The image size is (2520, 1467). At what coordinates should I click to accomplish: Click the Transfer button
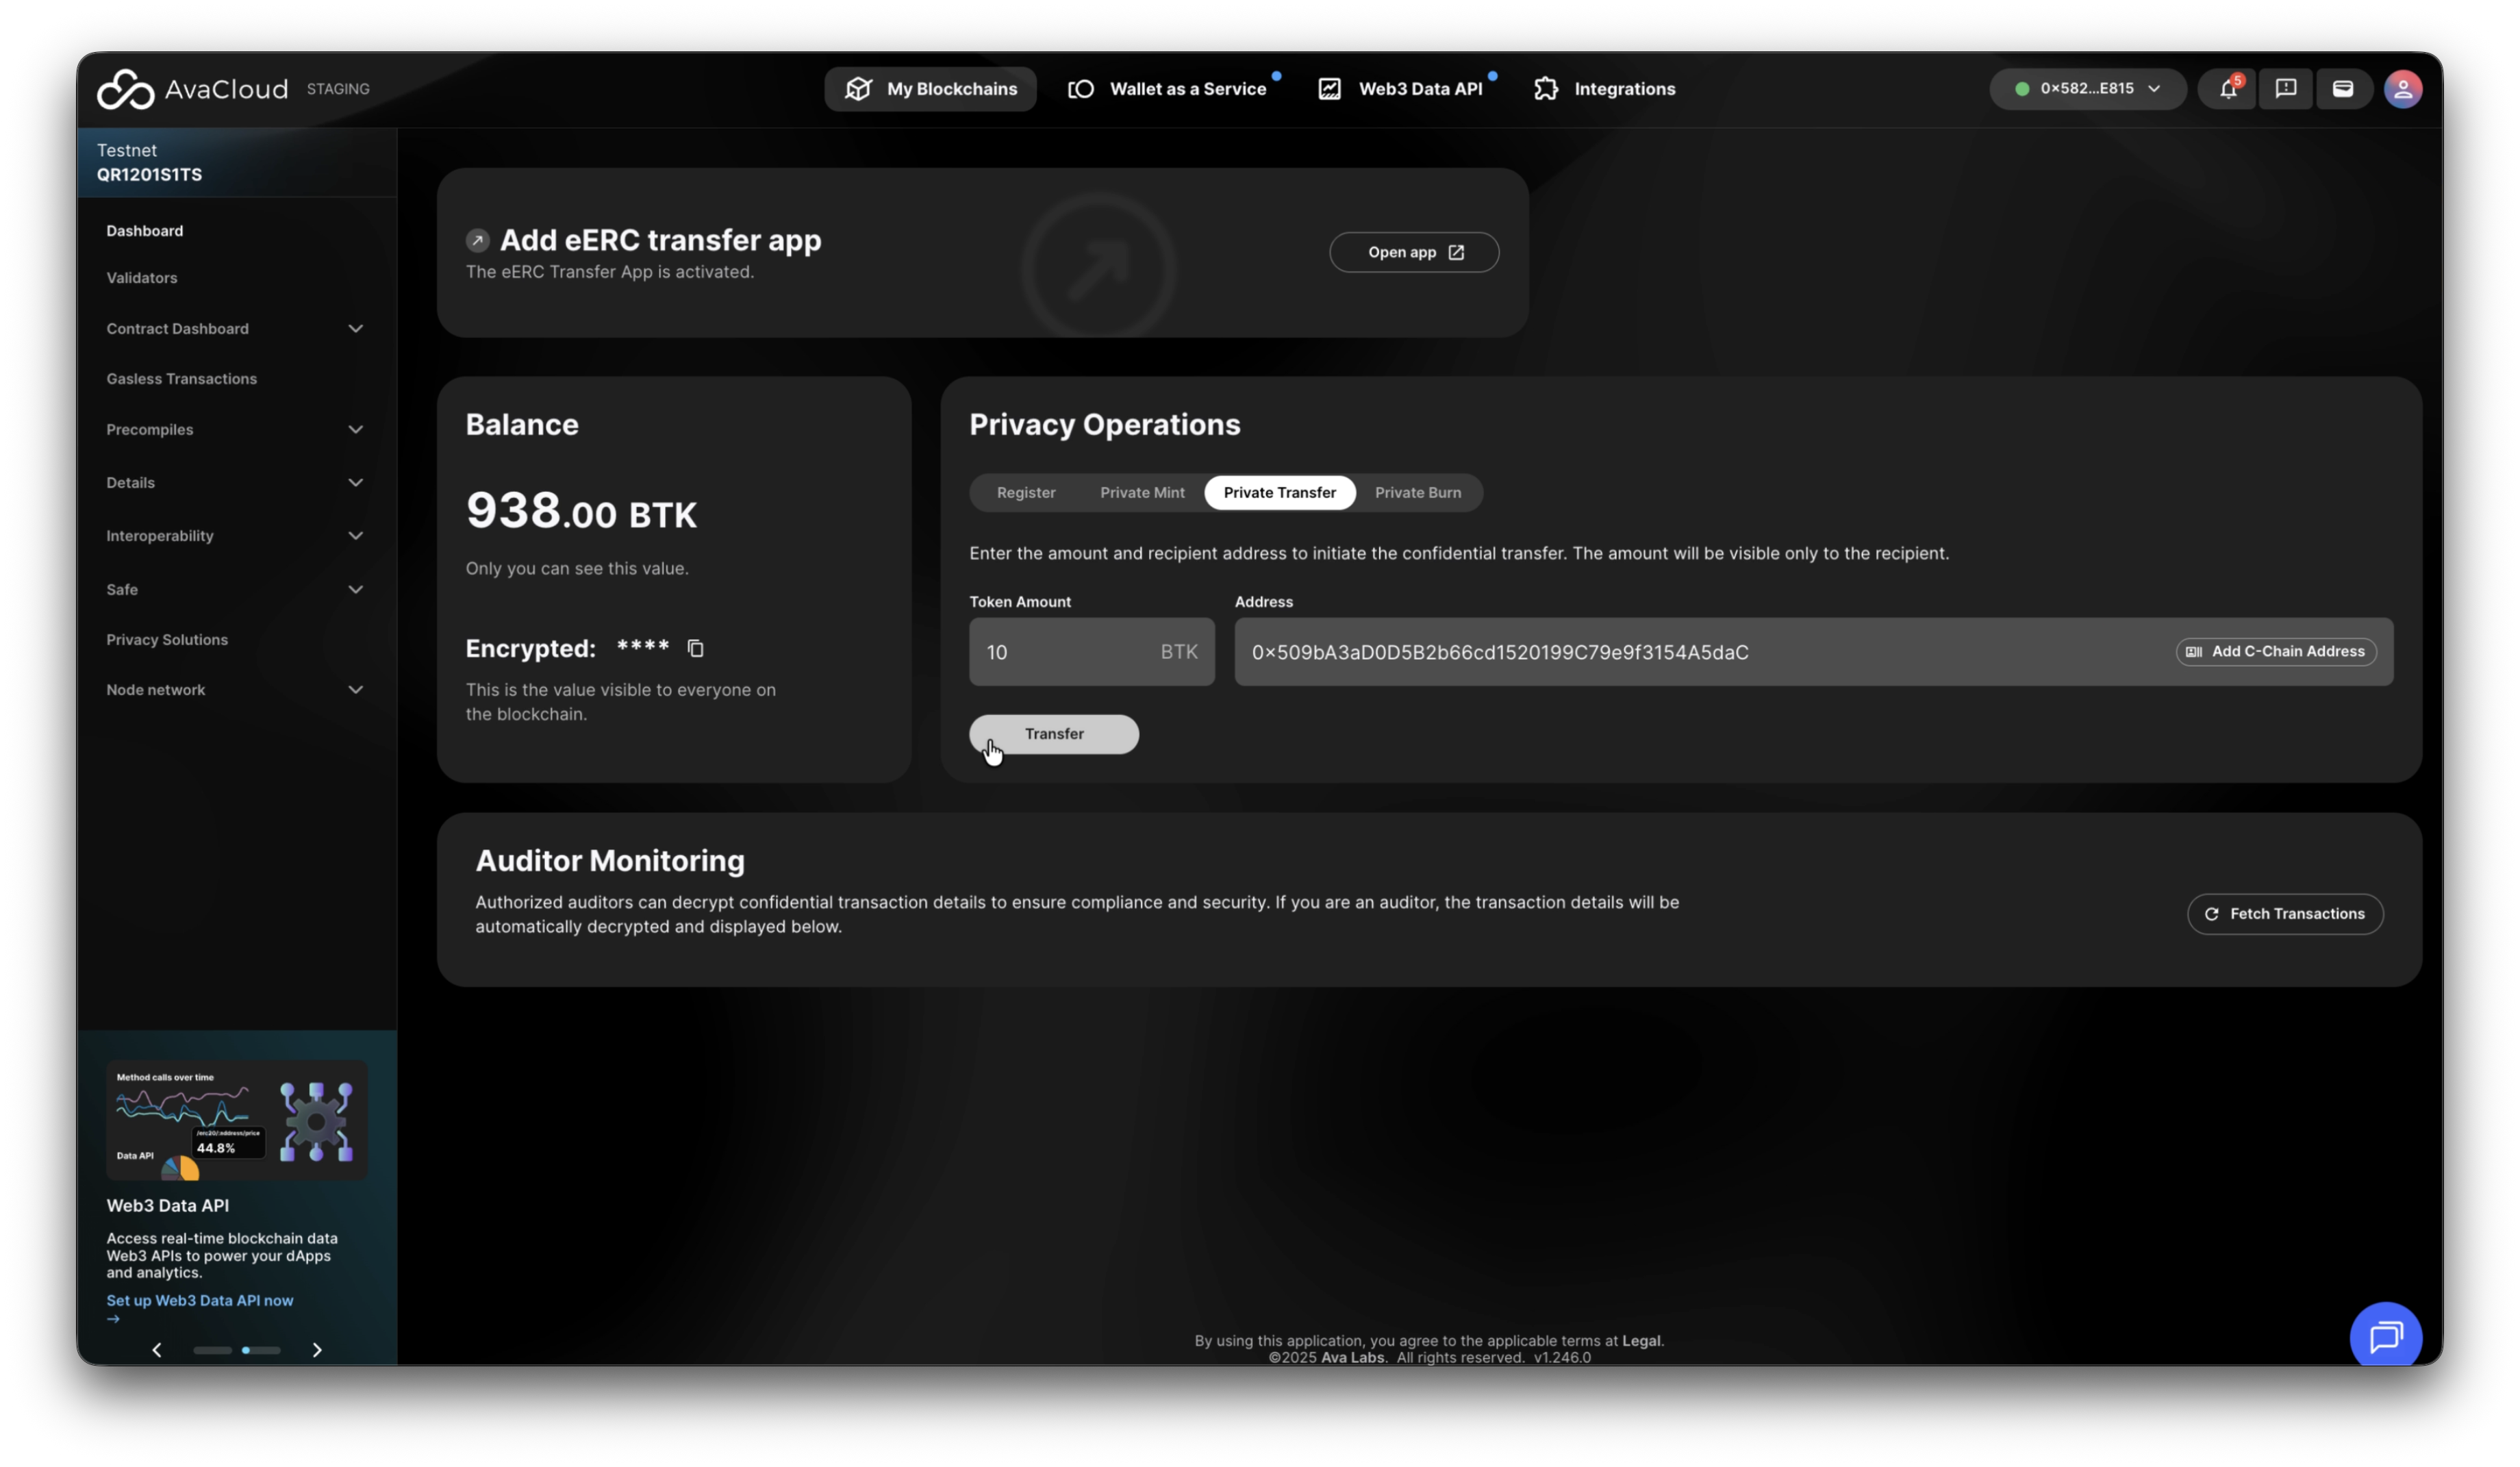[1053, 734]
